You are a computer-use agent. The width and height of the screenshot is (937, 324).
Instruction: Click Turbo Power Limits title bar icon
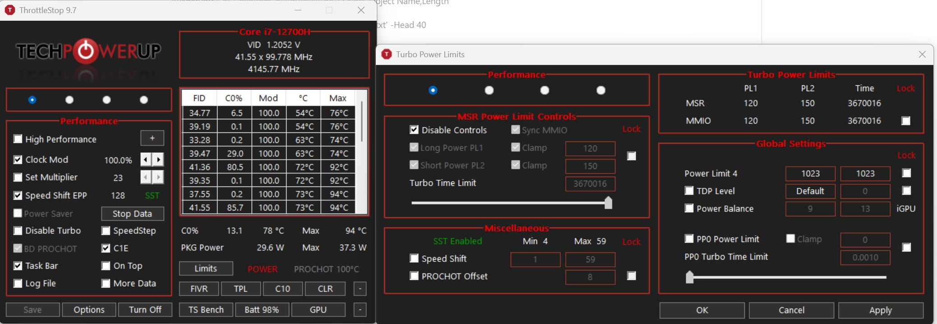point(386,54)
